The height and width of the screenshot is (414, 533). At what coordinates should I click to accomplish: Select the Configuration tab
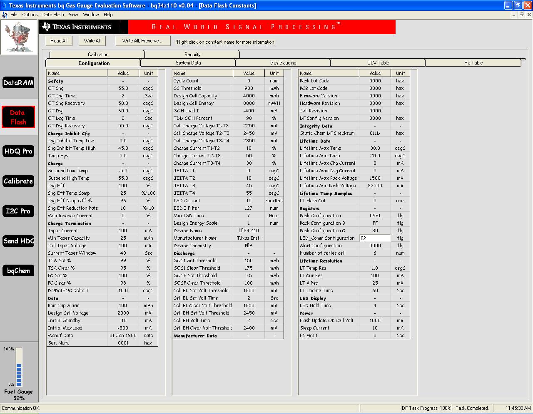[x=94, y=63]
